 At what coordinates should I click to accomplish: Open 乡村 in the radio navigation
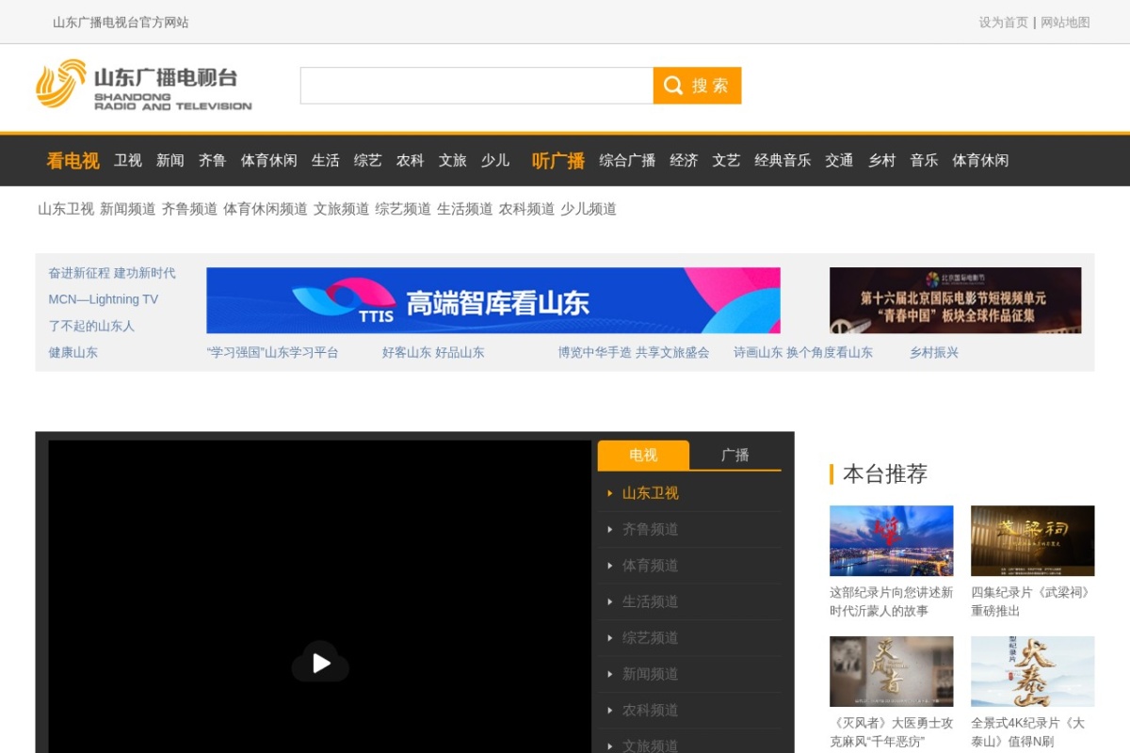[881, 161]
